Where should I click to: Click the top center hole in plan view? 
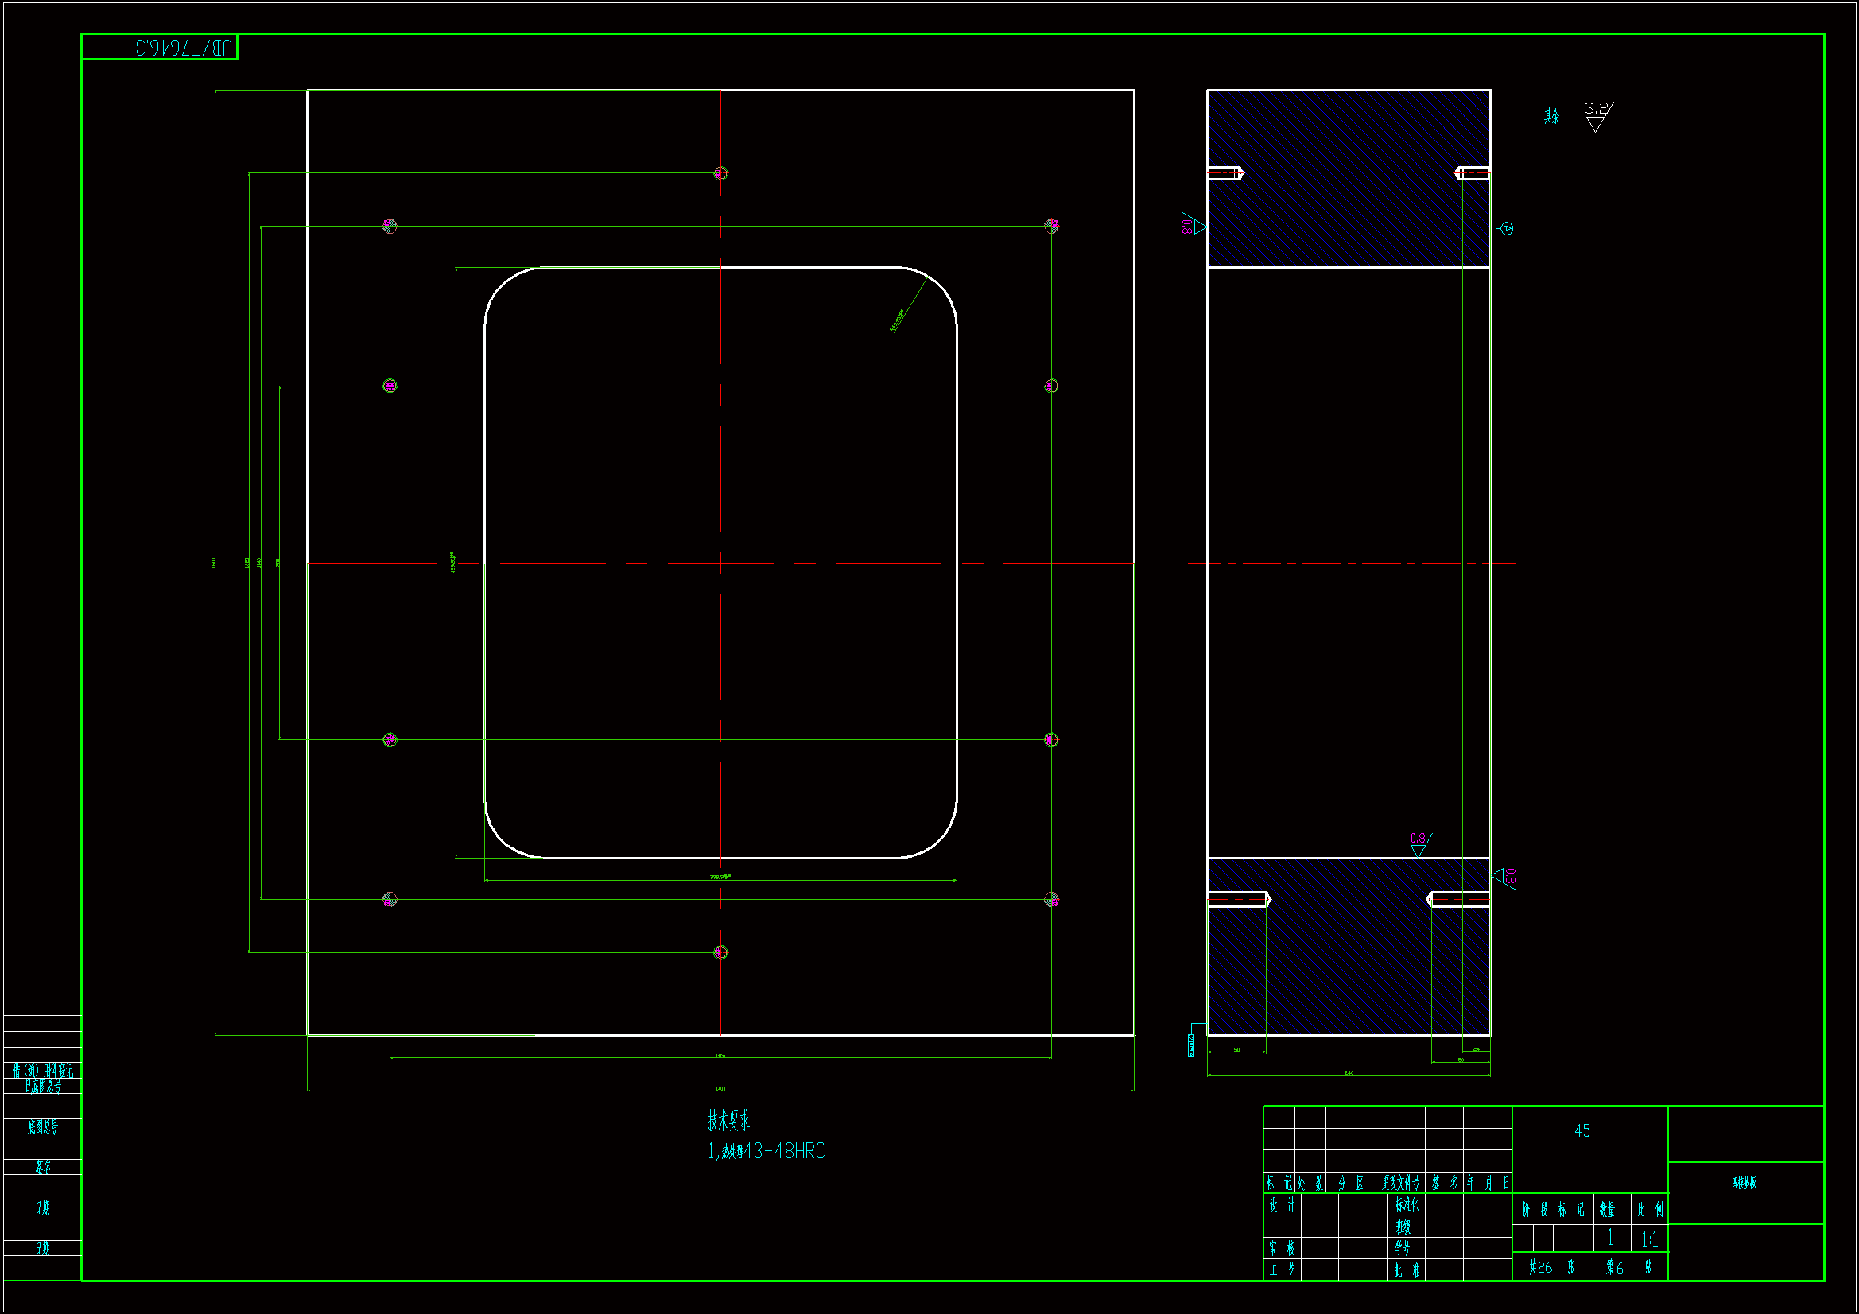(x=720, y=173)
